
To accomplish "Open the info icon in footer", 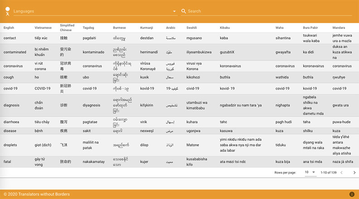I will [352, 194].
